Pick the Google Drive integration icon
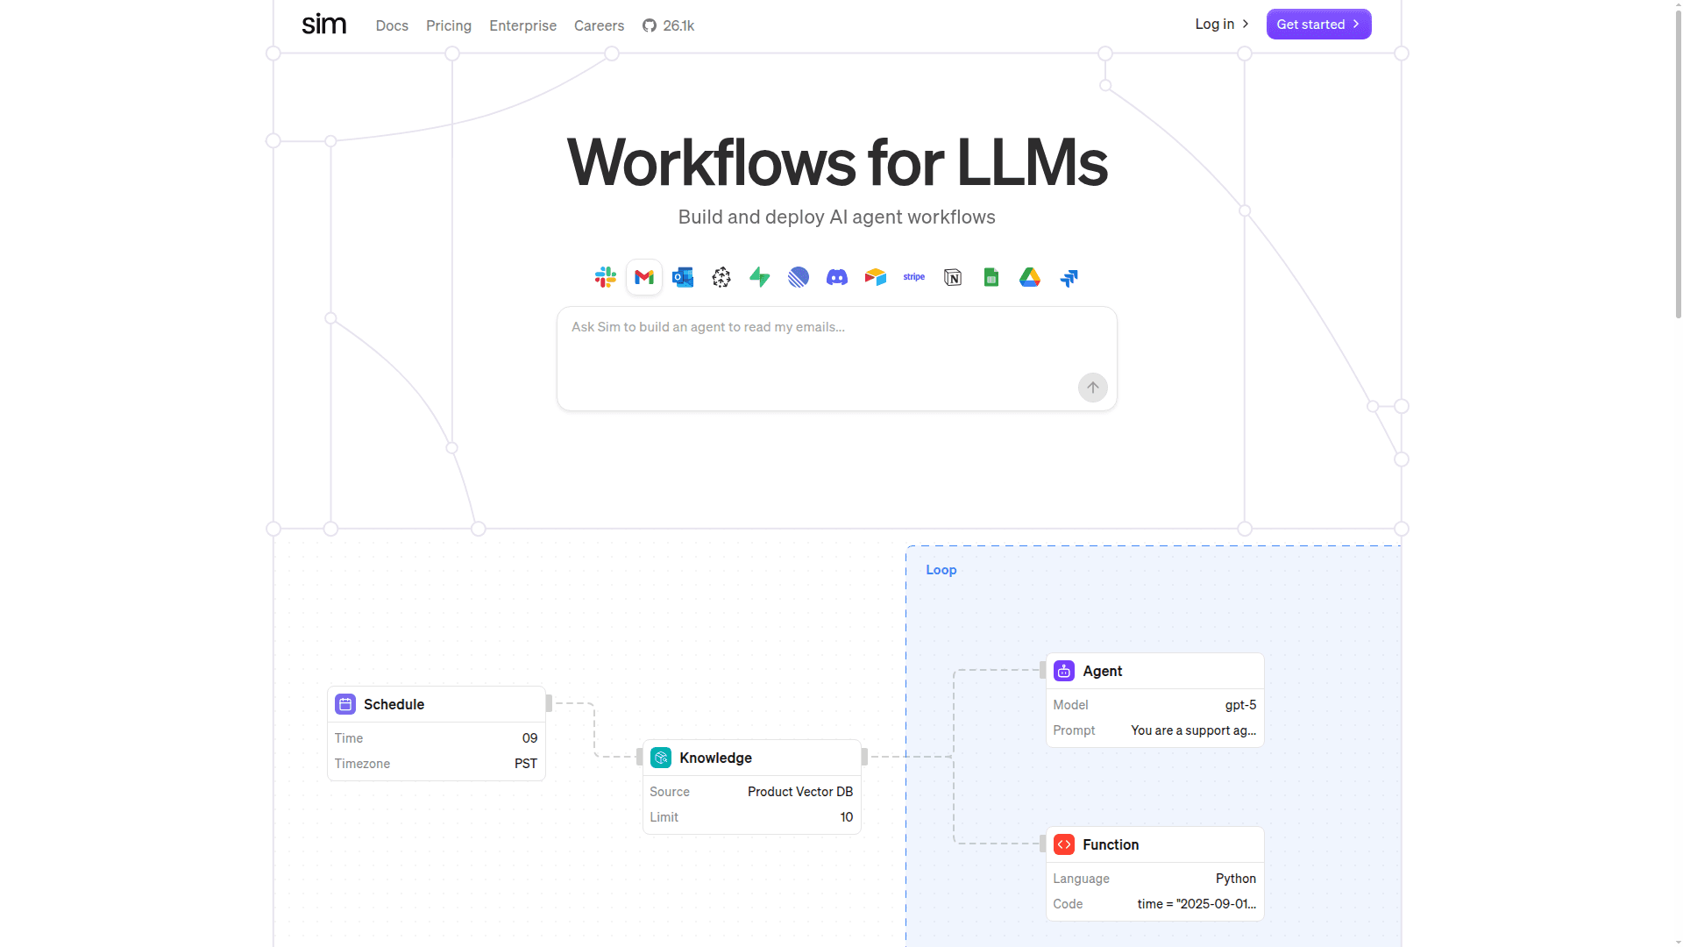The height and width of the screenshot is (947, 1683). (1030, 278)
